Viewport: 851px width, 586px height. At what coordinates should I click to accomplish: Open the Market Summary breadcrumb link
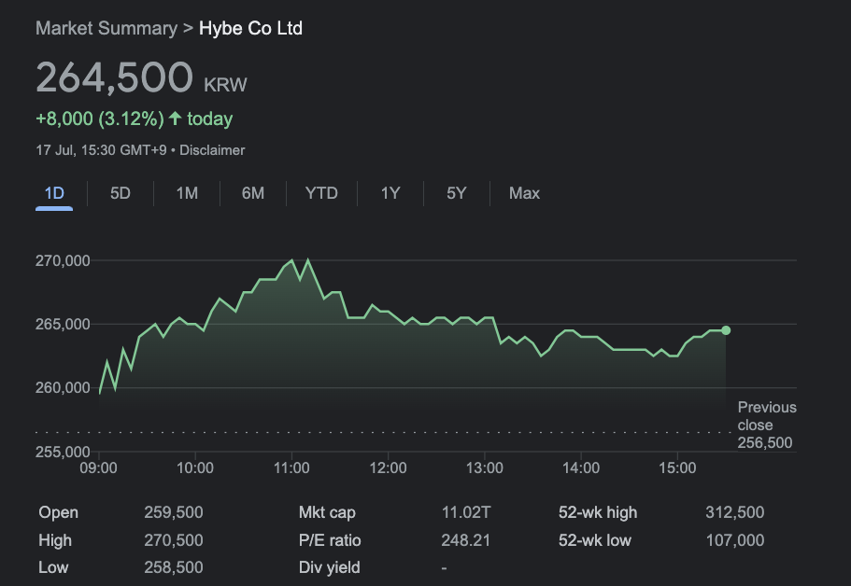point(106,28)
